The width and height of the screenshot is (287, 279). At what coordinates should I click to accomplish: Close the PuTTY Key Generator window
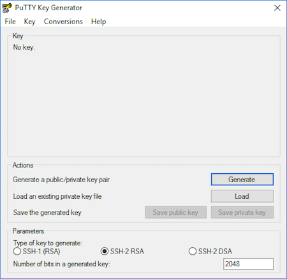tap(277, 8)
